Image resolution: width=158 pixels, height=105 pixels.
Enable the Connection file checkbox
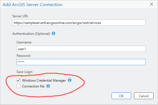point(18,86)
